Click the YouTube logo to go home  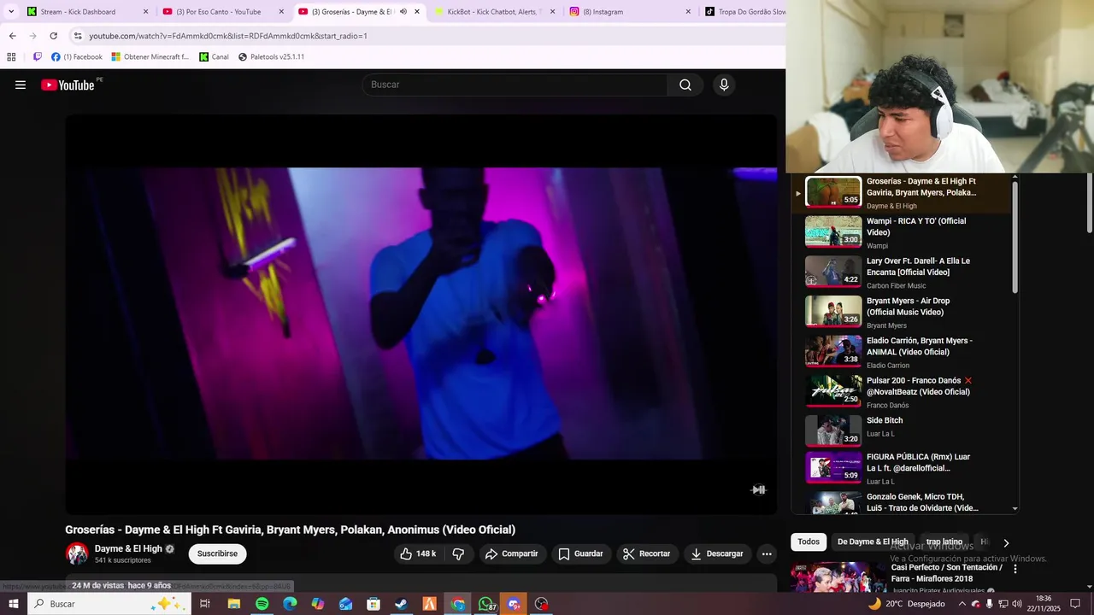point(68,85)
